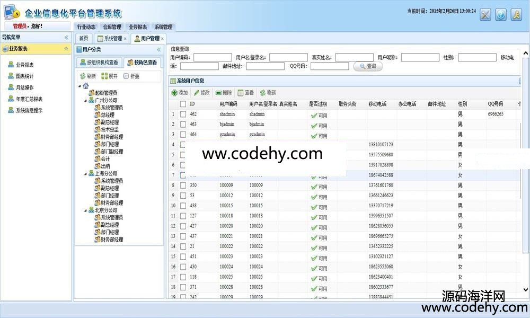Collapse the 广州分公司 tree node
530x318 pixels.
coord(85,100)
